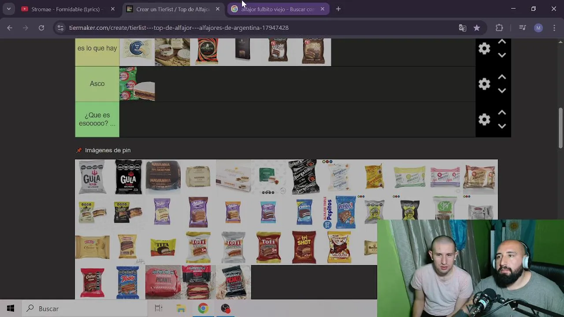
Task: Click the '¿Que es esooooo?' tier label
Action: [x=97, y=119]
